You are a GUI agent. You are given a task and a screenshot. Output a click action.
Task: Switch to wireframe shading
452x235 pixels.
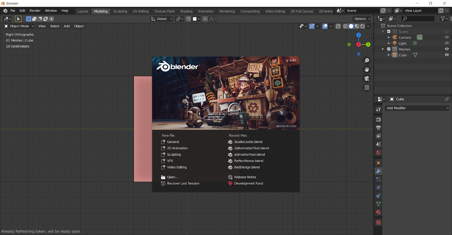point(345,26)
